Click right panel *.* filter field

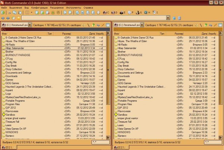coord(213,142)
